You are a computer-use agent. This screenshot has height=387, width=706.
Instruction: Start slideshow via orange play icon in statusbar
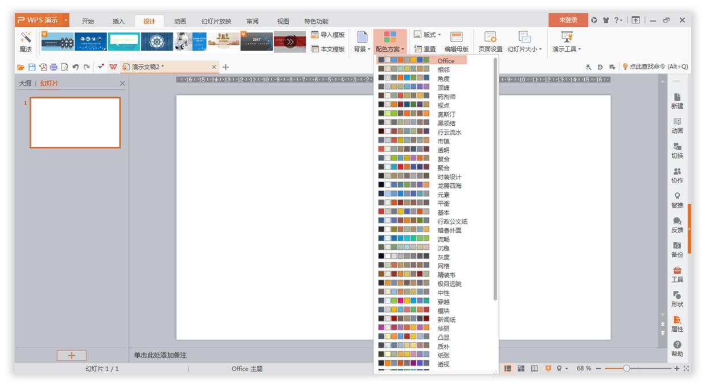point(549,368)
